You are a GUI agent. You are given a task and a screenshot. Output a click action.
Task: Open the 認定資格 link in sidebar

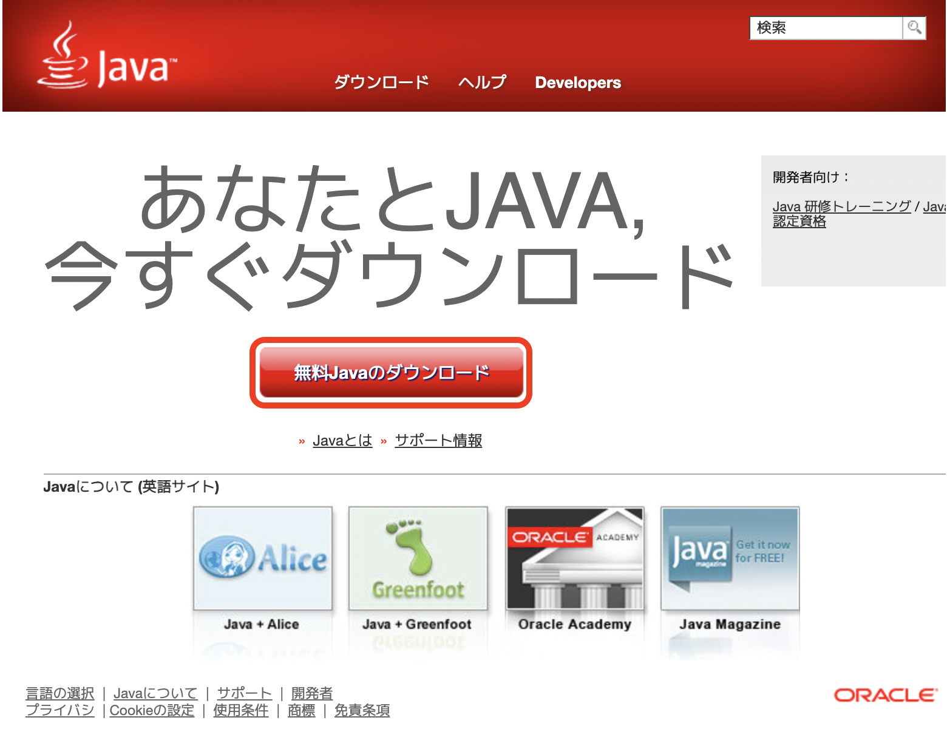pos(799,222)
